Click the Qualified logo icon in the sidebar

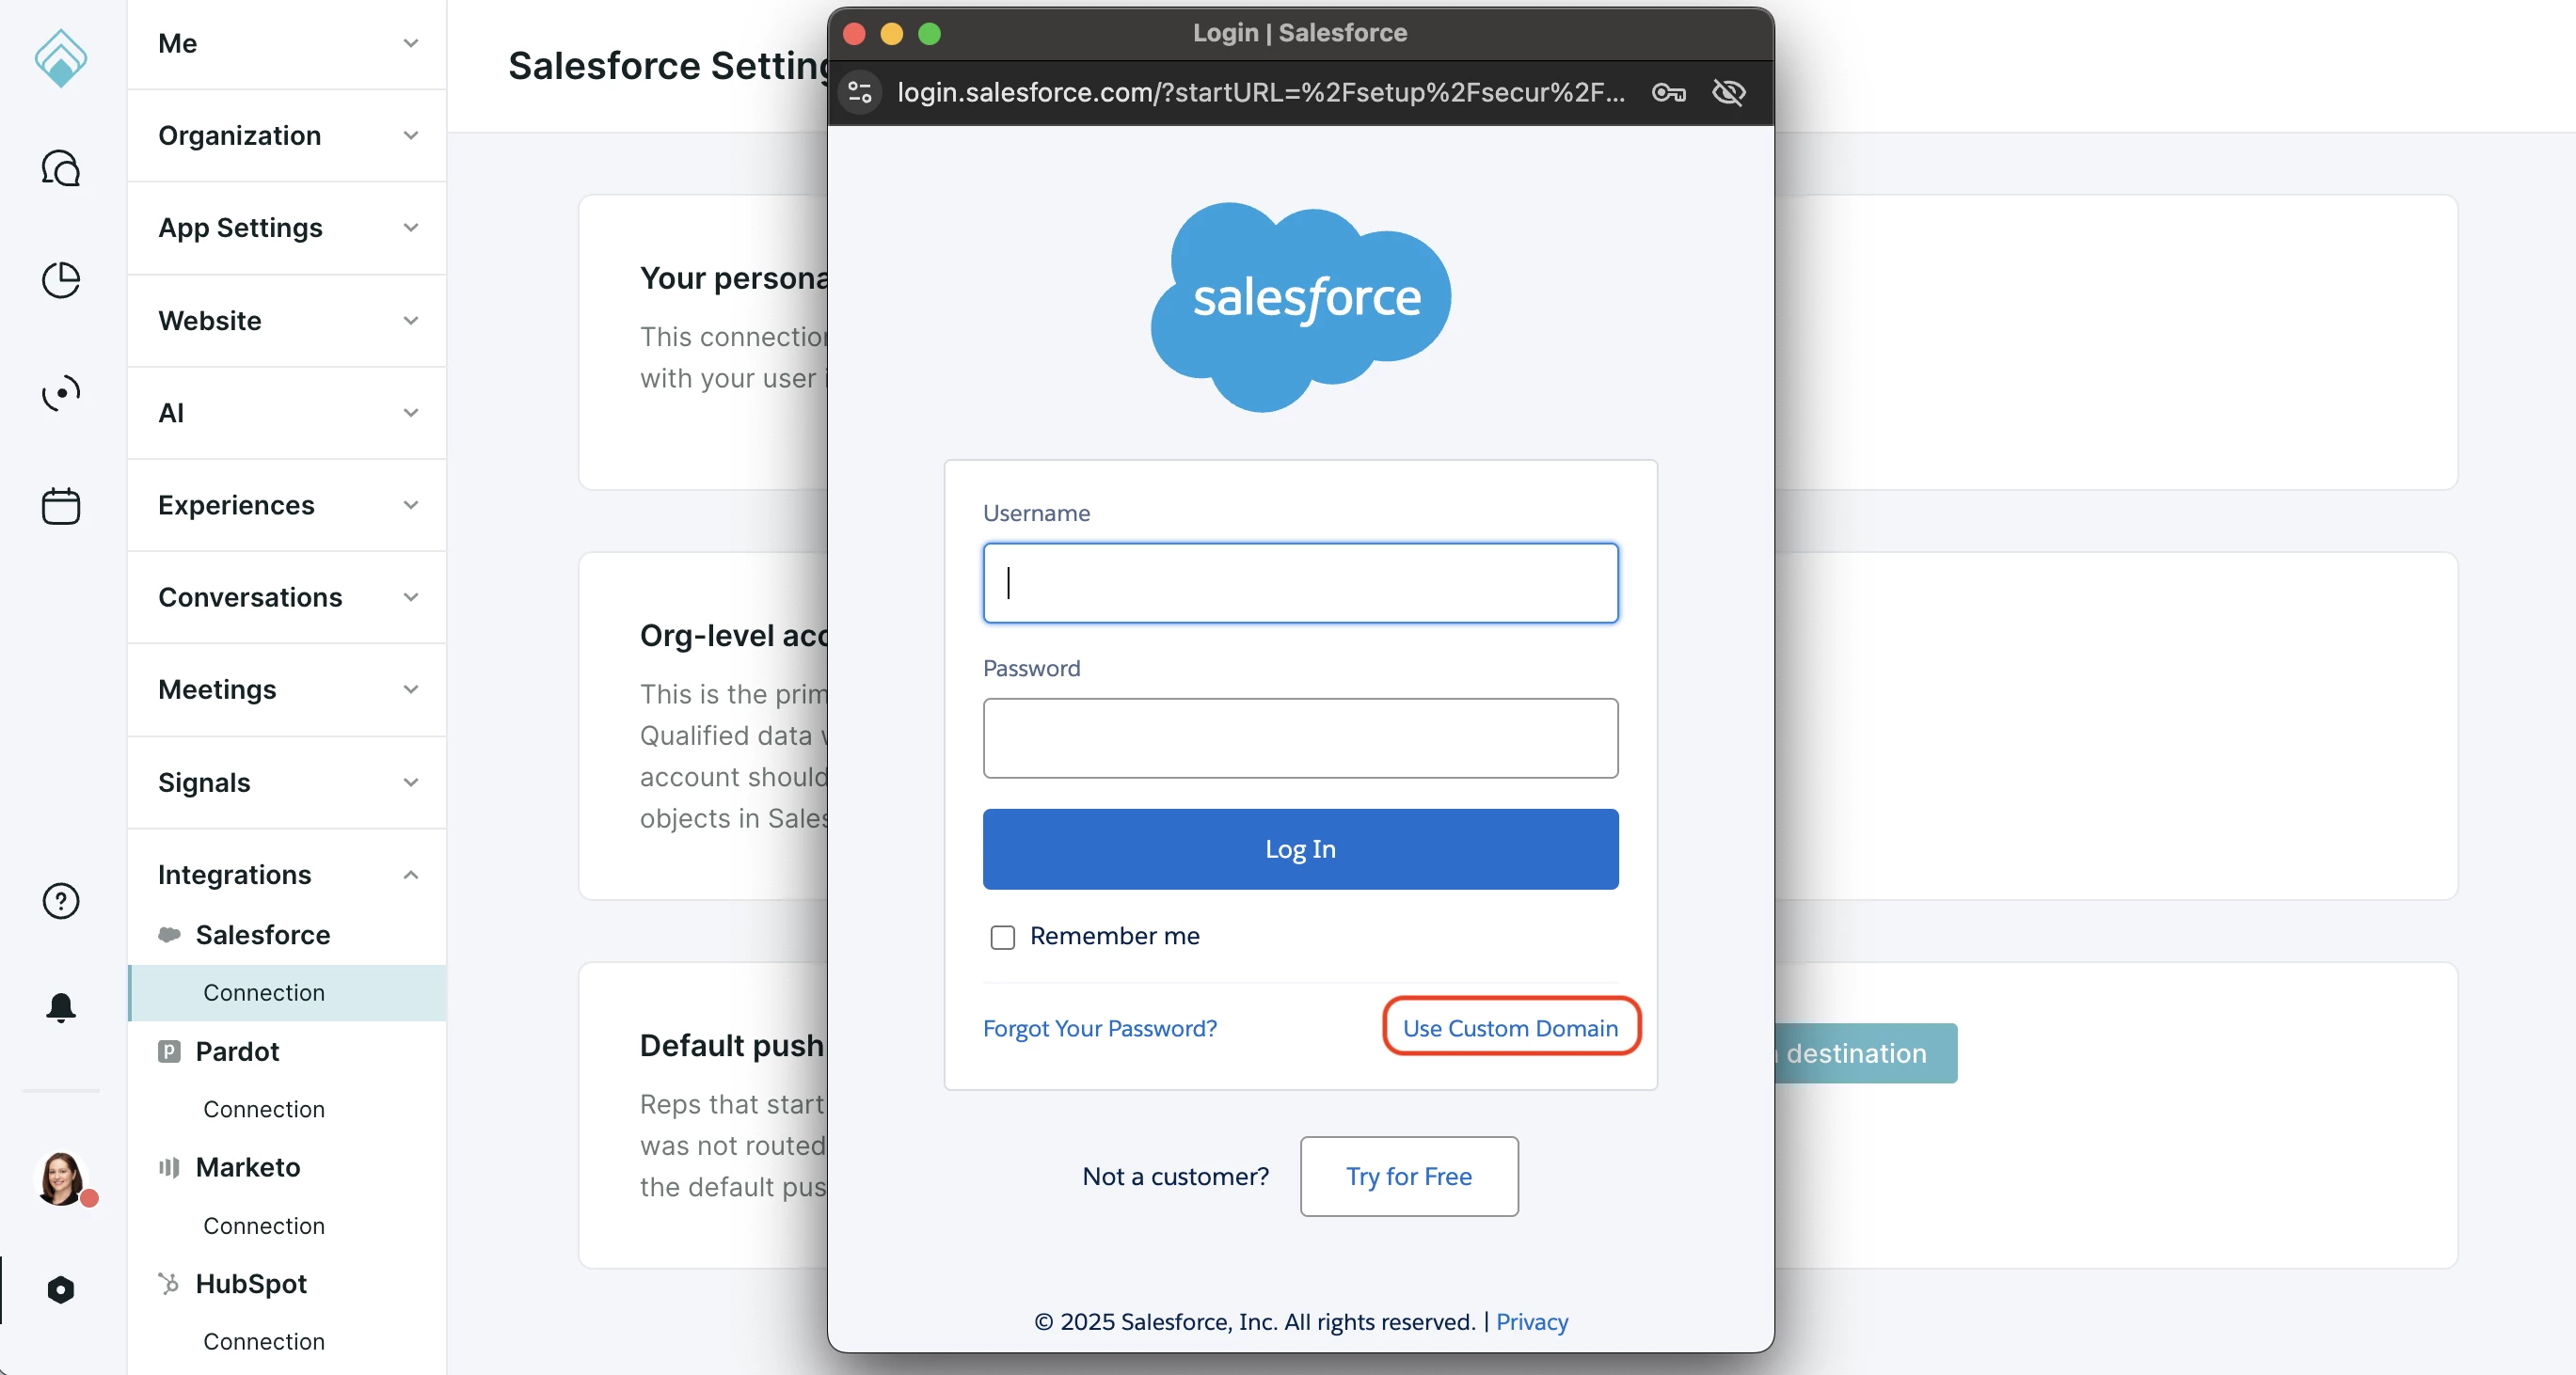(x=60, y=58)
